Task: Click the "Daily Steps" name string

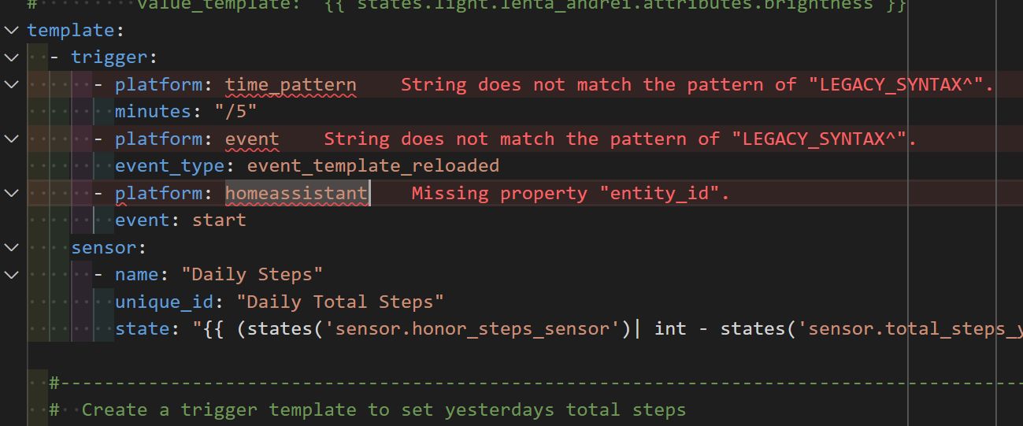Action: click(x=252, y=275)
